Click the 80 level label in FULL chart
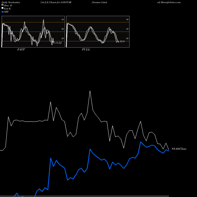The height and width of the screenshot is (197, 197). click(127, 20)
